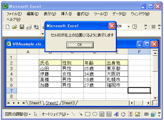Switch to the Sheet2 tab
Image resolution: width=164 pixels, height=121 pixels.
coord(52,103)
